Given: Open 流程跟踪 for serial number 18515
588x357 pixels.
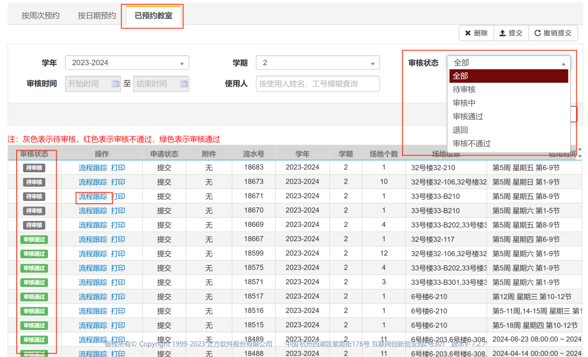Looking at the screenshot, I should coord(93,326).
